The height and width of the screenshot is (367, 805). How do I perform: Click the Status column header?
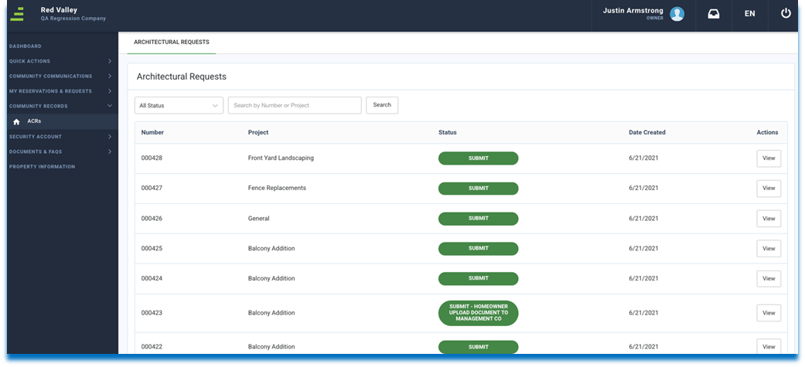point(447,132)
